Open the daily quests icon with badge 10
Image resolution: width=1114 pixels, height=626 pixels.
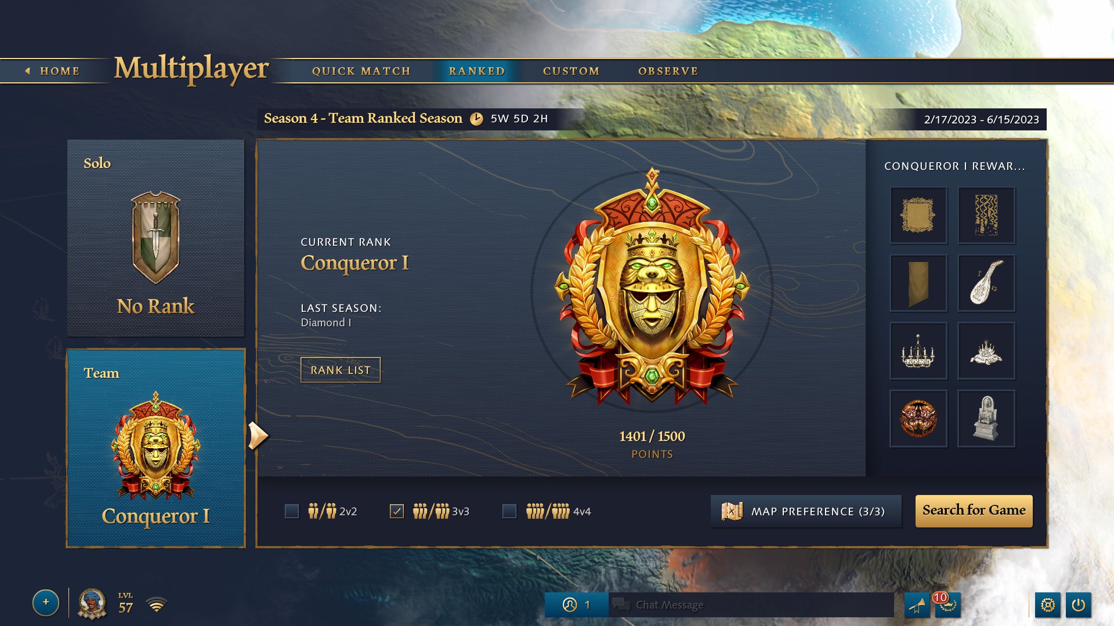pos(947,605)
